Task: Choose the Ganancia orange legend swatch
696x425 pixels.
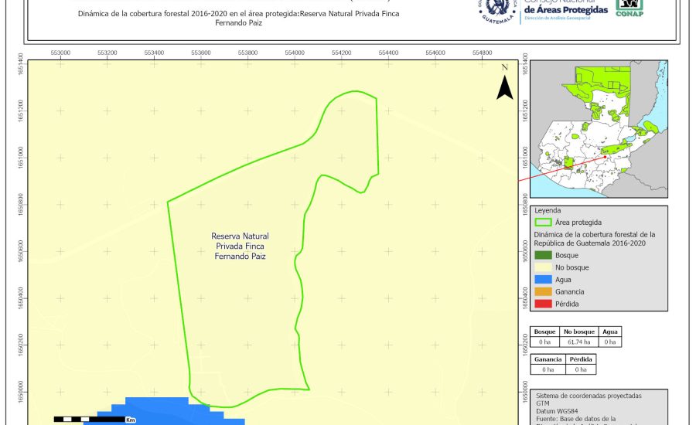Action: point(544,291)
